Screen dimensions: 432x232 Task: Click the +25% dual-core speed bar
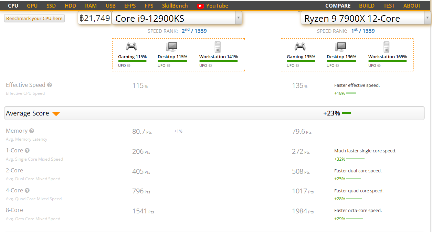coord(354,179)
